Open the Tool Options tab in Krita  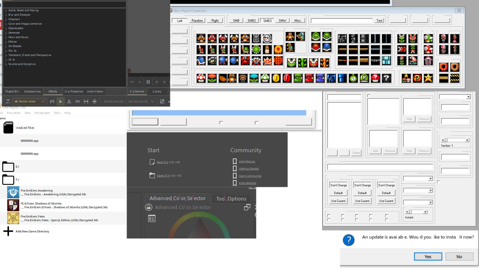[x=231, y=198]
